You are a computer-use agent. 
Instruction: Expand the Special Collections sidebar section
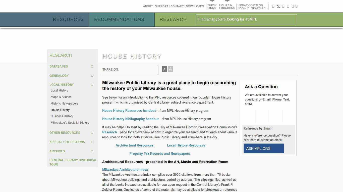(x=92, y=142)
